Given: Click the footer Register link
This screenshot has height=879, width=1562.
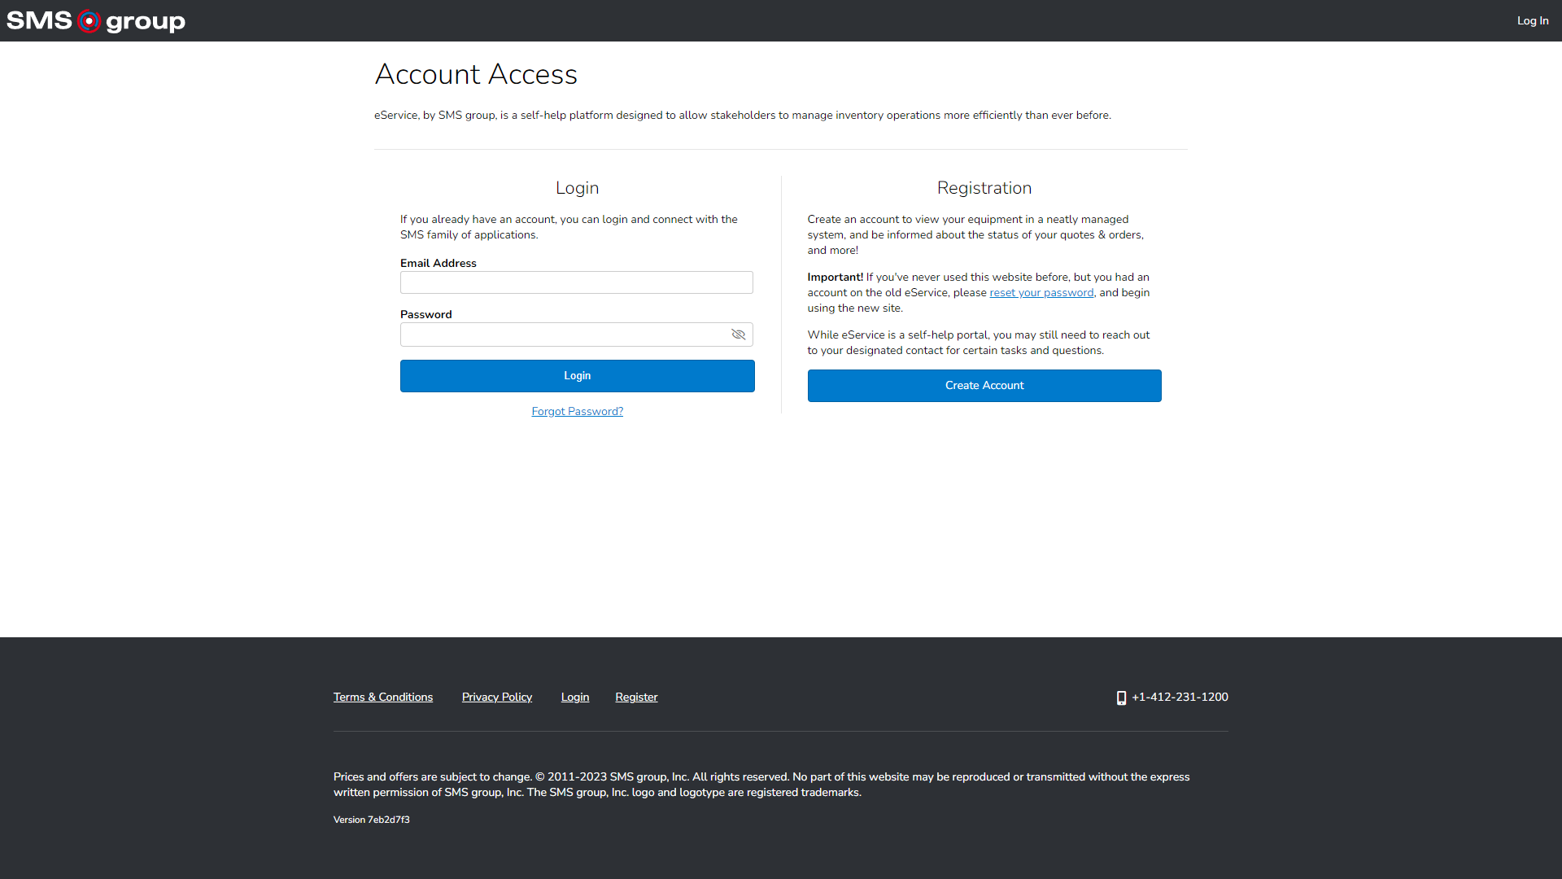Looking at the screenshot, I should click(x=635, y=698).
